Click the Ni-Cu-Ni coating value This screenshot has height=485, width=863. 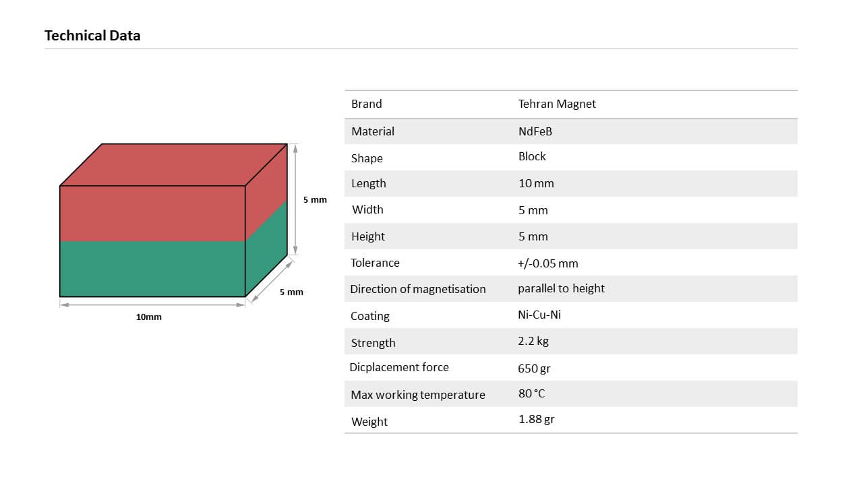coord(539,315)
